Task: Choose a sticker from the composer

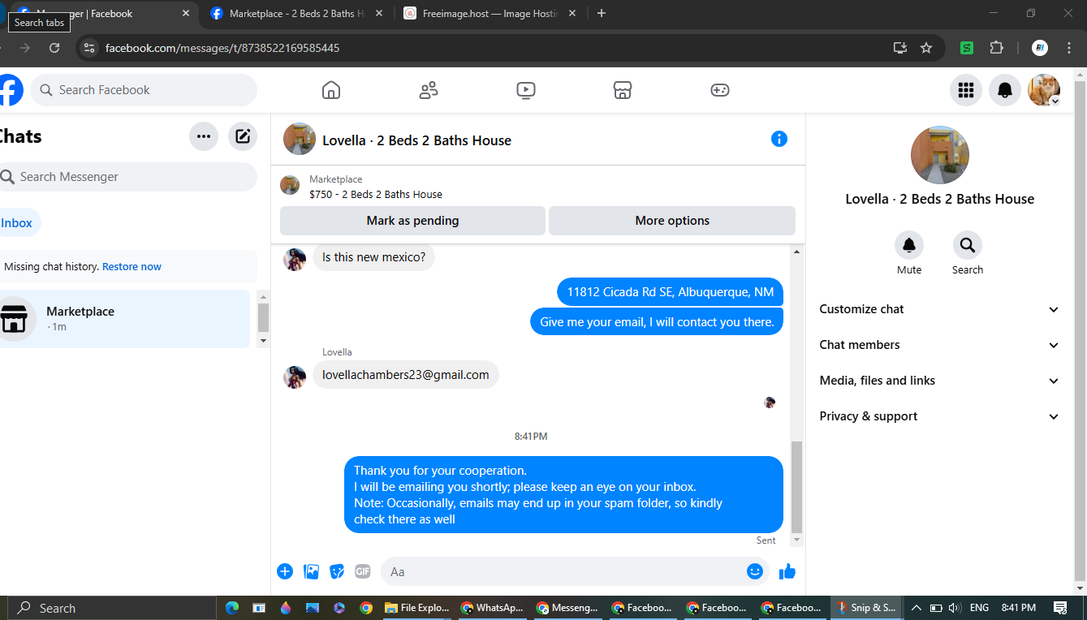Action: coord(337,571)
